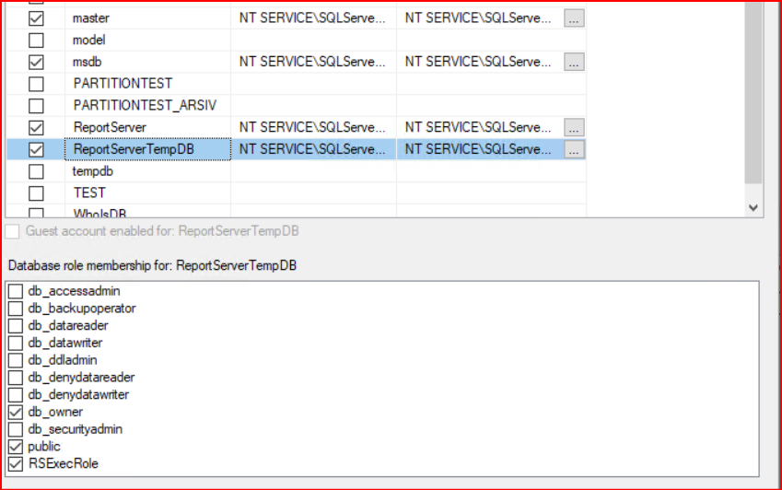This screenshot has width=782, height=490.
Task: Check the TEST database checkbox
Action: 36,193
